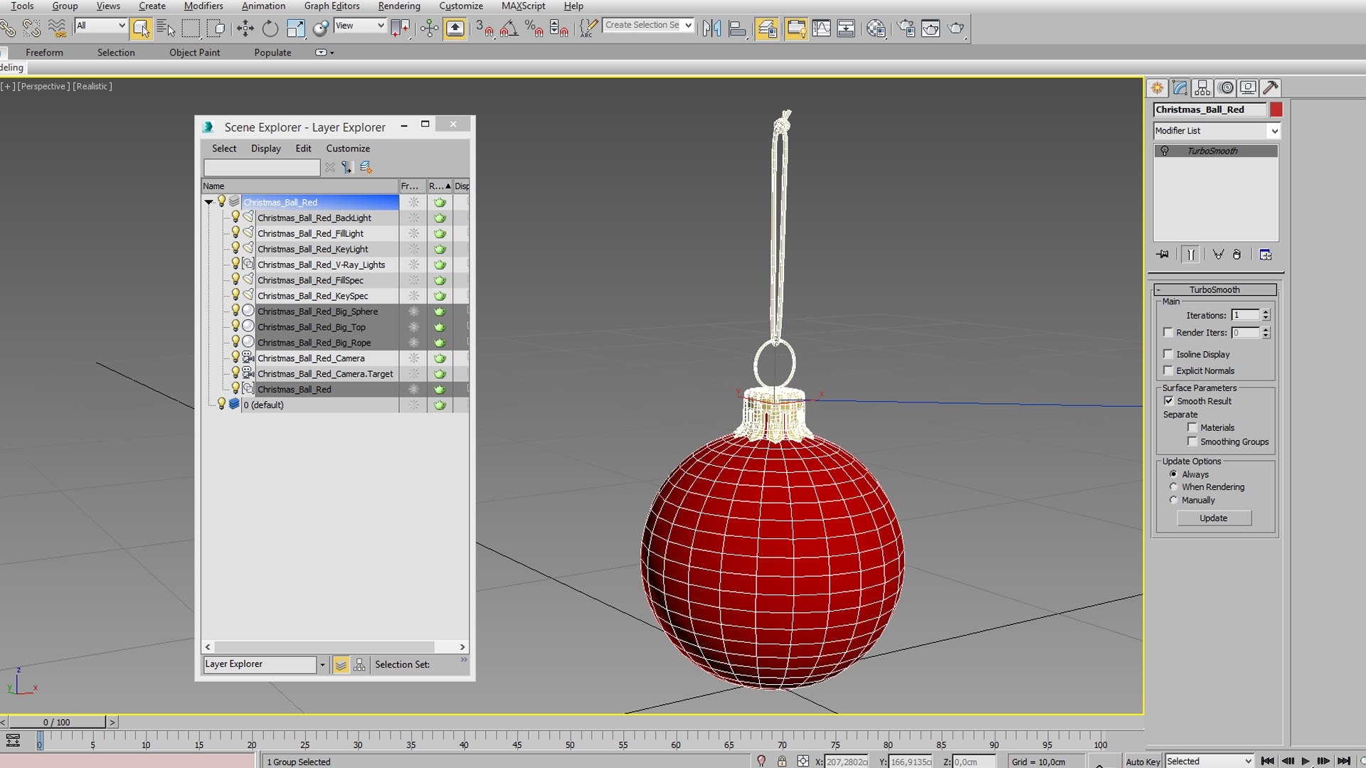This screenshot has height=768, width=1366.
Task: Uncheck the Smooth Result checkbox
Action: point(1168,401)
